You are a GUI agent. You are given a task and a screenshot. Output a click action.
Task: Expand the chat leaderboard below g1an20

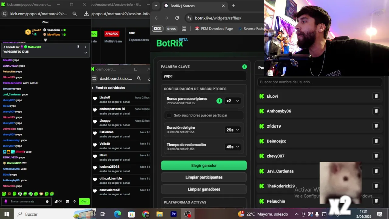pyautogui.click(x=45, y=40)
